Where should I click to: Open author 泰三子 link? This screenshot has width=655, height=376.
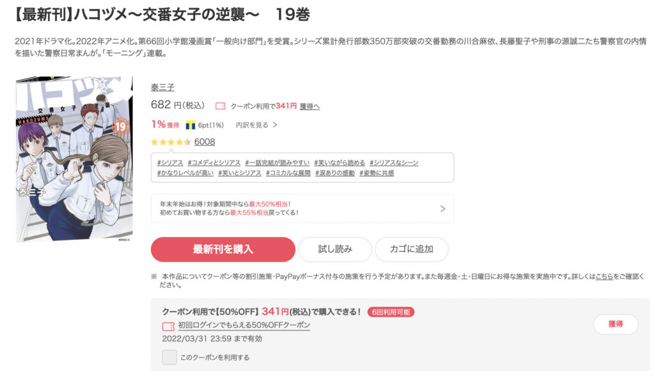[x=162, y=88]
